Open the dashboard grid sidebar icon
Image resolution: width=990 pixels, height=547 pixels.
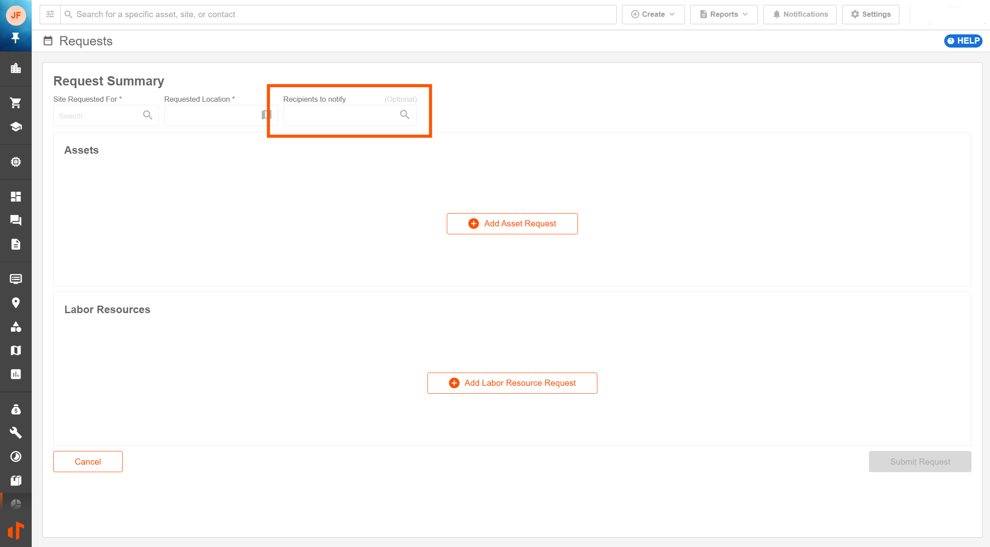click(15, 196)
